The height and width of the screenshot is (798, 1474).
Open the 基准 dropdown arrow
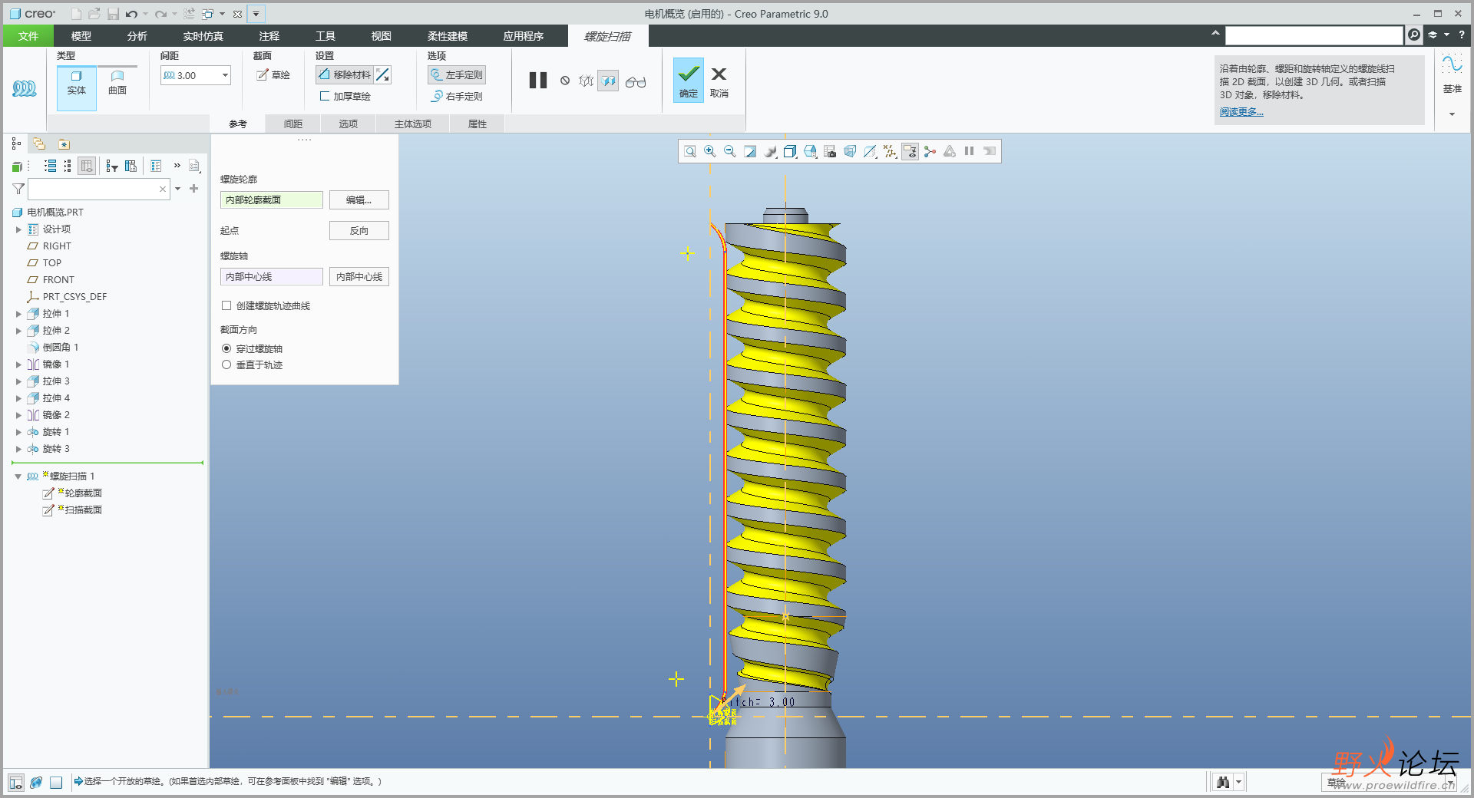(x=1452, y=114)
